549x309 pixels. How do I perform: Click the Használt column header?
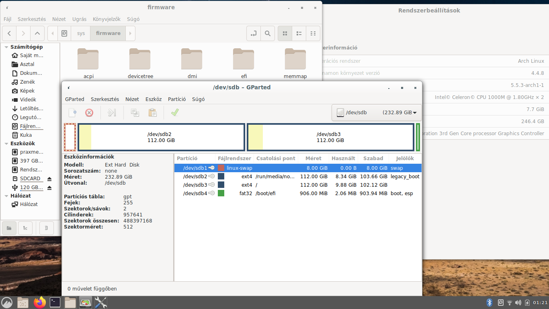click(x=344, y=159)
